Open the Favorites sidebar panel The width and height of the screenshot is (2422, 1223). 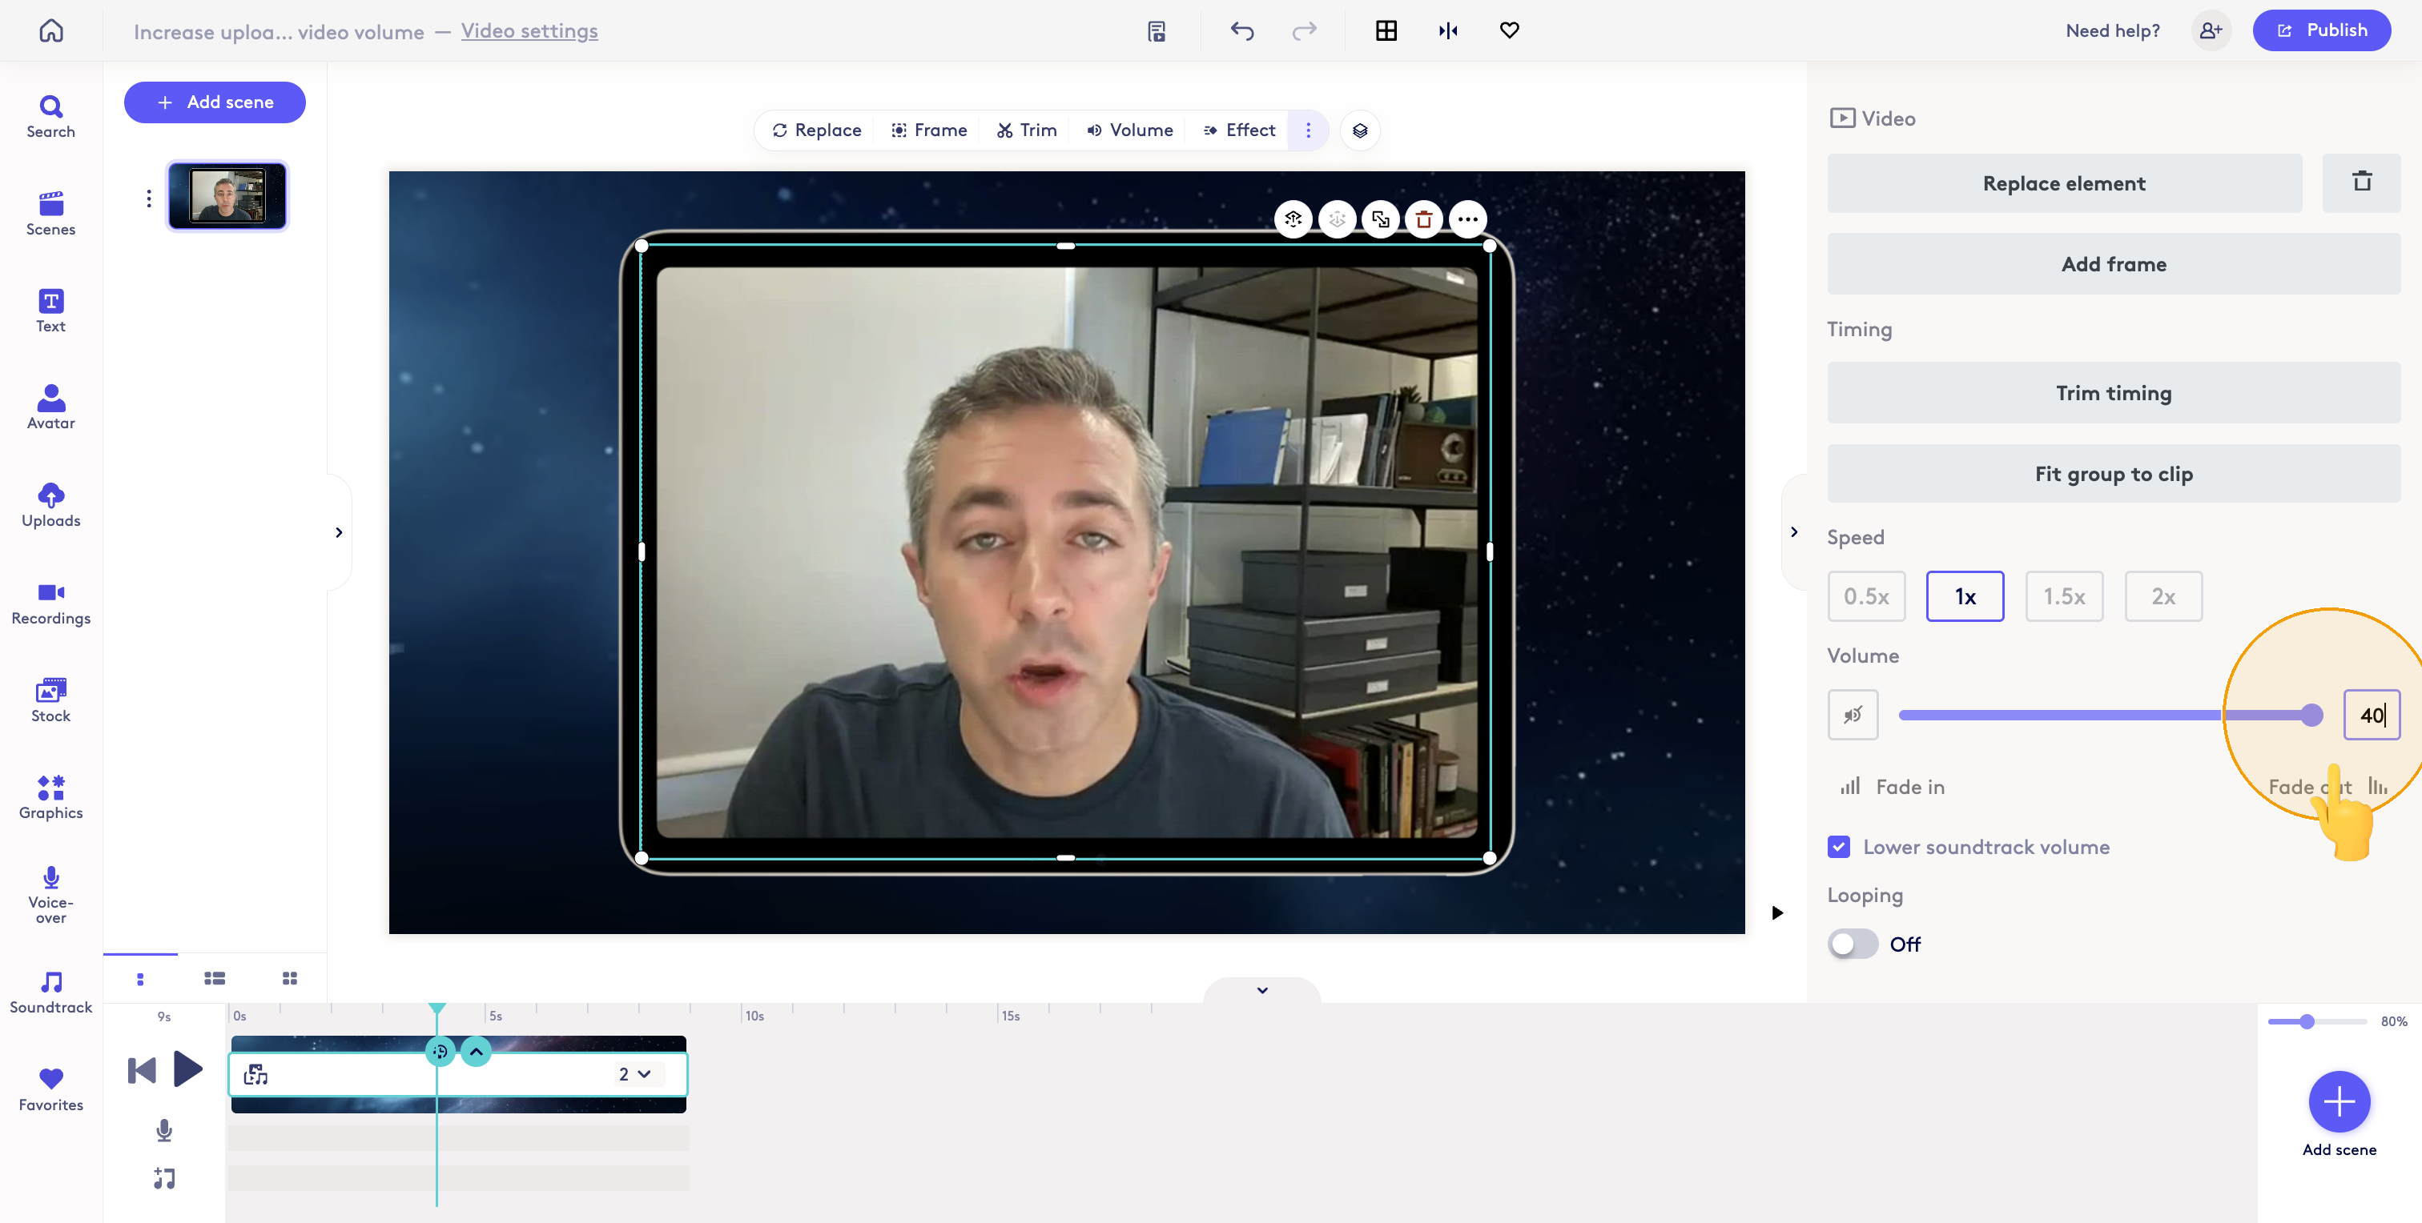(50, 1089)
